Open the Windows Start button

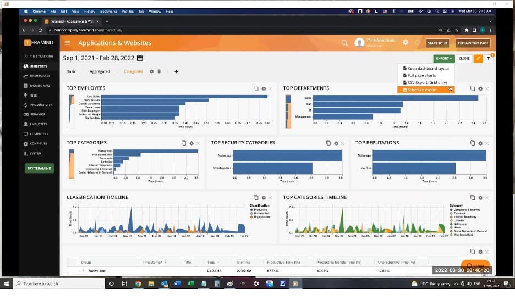pyautogui.click(x=6, y=283)
